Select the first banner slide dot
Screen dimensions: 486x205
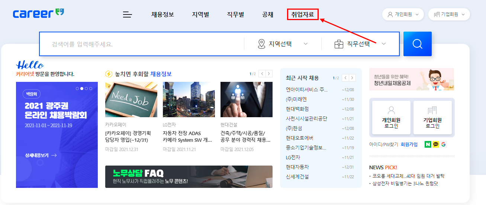(77, 89)
